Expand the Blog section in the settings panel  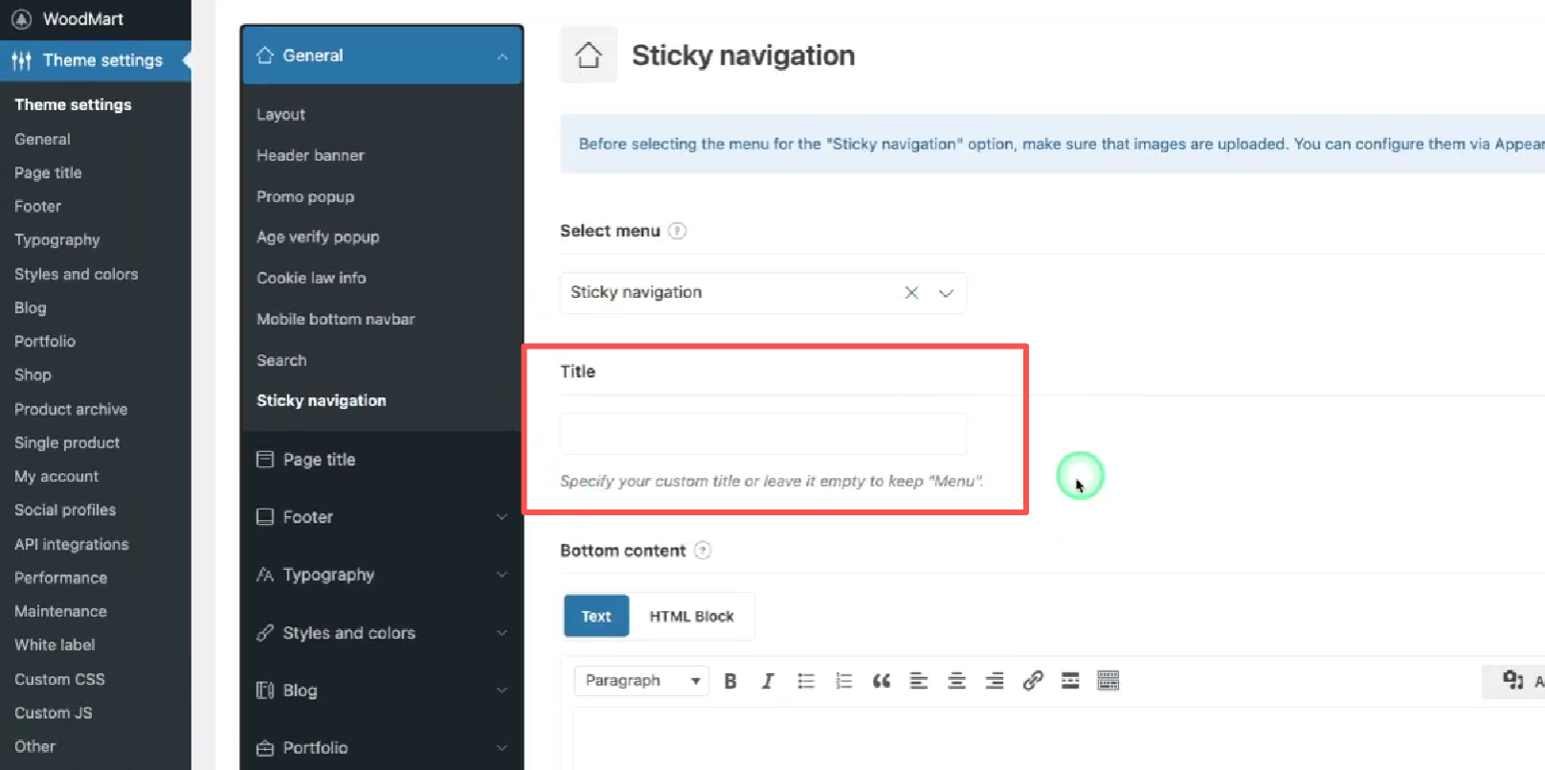coord(382,691)
